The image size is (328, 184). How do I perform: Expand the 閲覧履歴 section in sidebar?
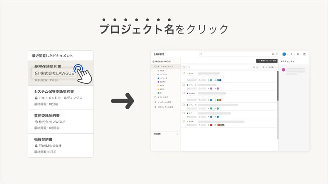(166, 134)
